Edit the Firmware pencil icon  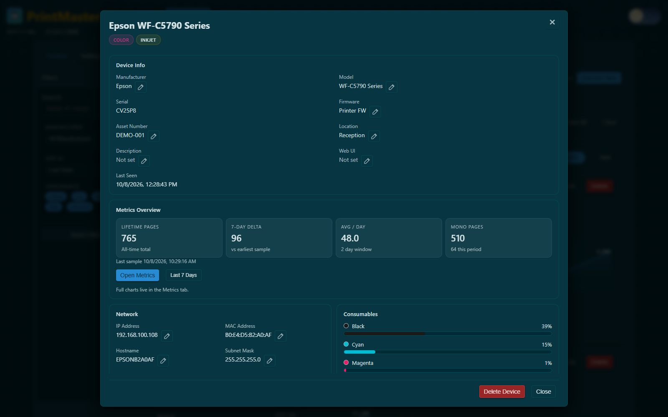375,112
